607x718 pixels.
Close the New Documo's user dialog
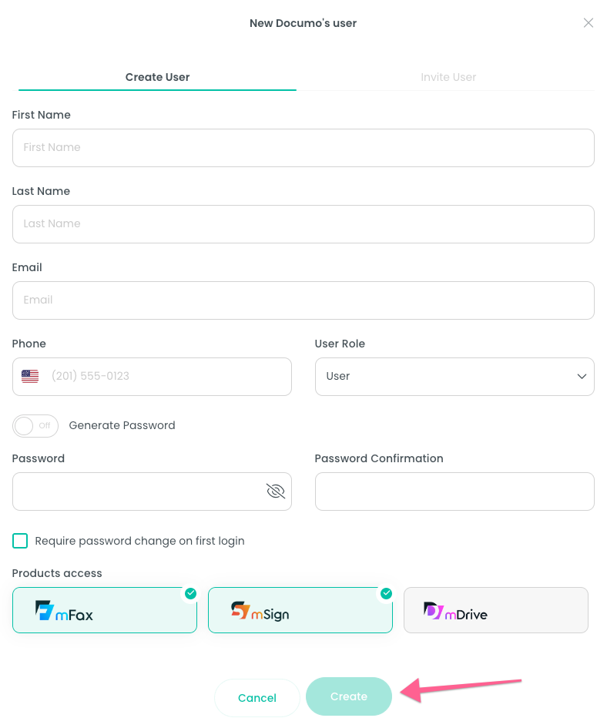(589, 23)
